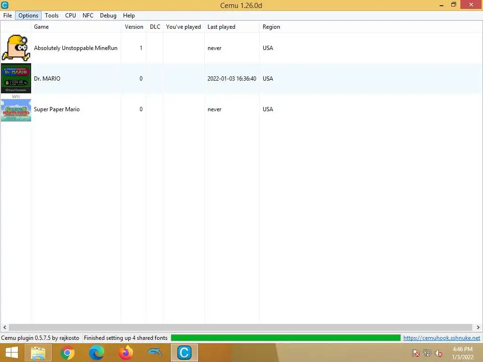Click the horizontal scrollbar track
The width and height of the screenshot is (483, 362).
click(241, 327)
